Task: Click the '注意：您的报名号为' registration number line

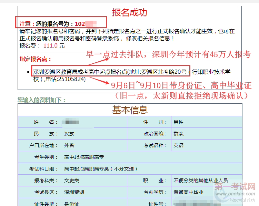Action: [58, 24]
